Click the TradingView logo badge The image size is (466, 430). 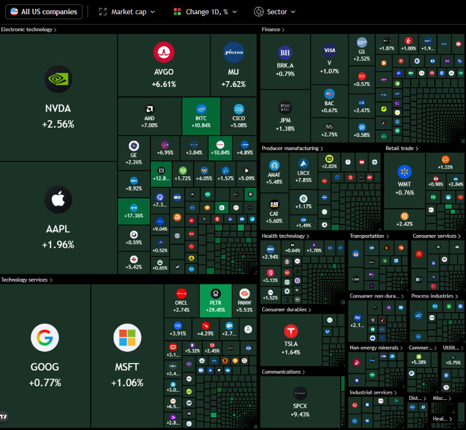coord(3,417)
